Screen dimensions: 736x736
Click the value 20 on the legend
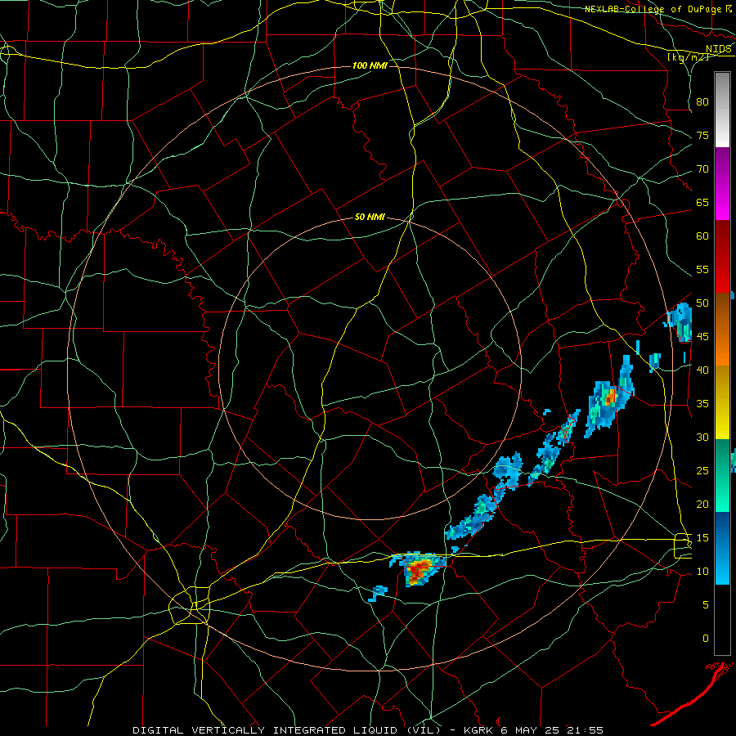tap(702, 504)
